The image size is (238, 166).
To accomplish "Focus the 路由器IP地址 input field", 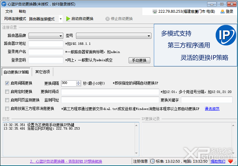I will pos(46,44).
